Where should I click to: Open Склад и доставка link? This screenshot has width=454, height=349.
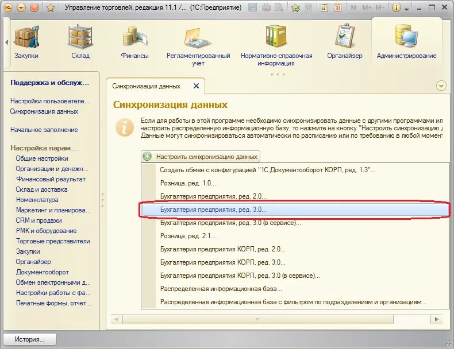pos(42,189)
